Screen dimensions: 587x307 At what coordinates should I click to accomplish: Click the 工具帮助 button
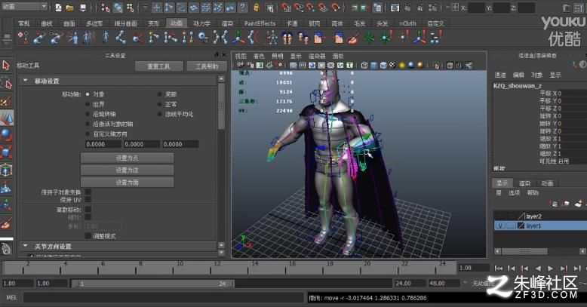tap(207, 66)
